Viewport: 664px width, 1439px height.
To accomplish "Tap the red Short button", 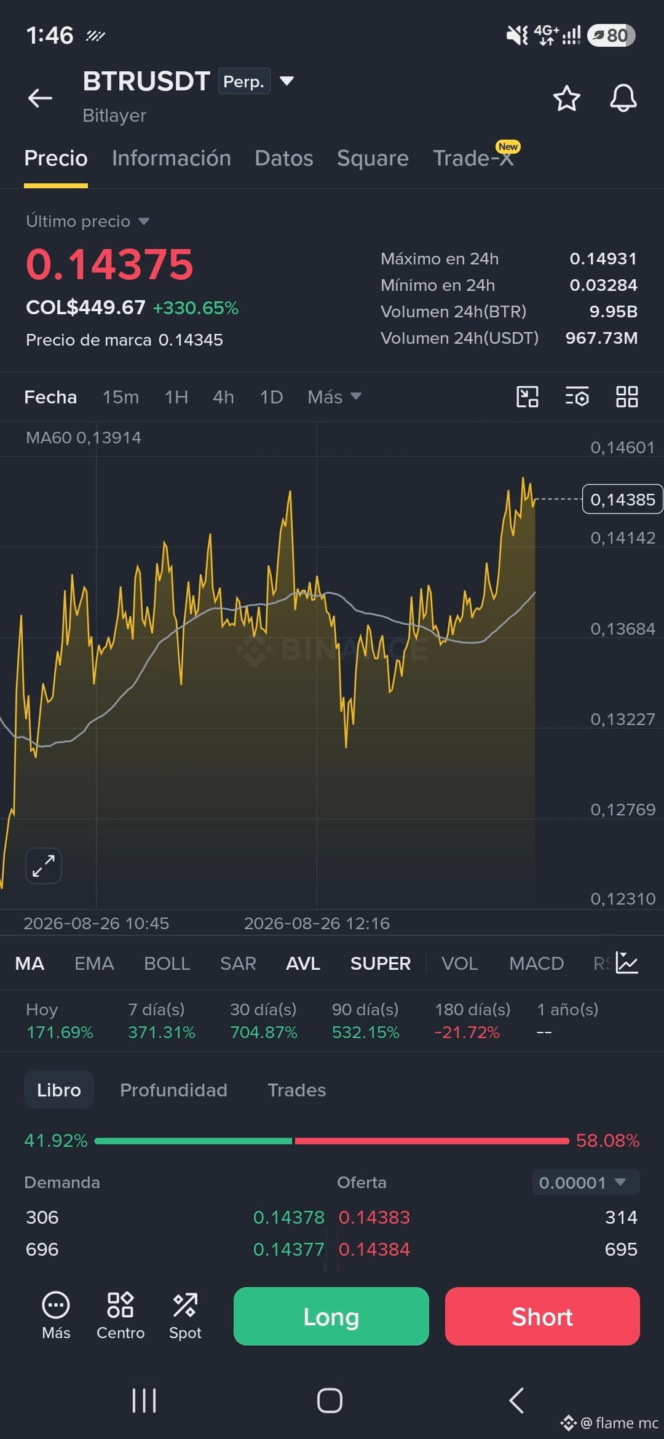I will tap(542, 1316).
